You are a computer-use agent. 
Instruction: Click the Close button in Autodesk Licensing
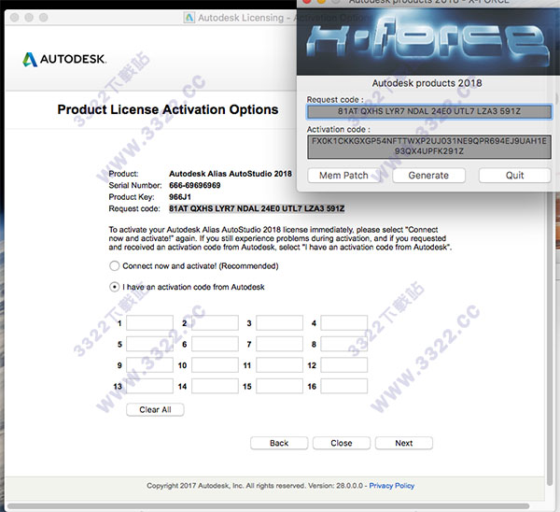coord(342,443)
